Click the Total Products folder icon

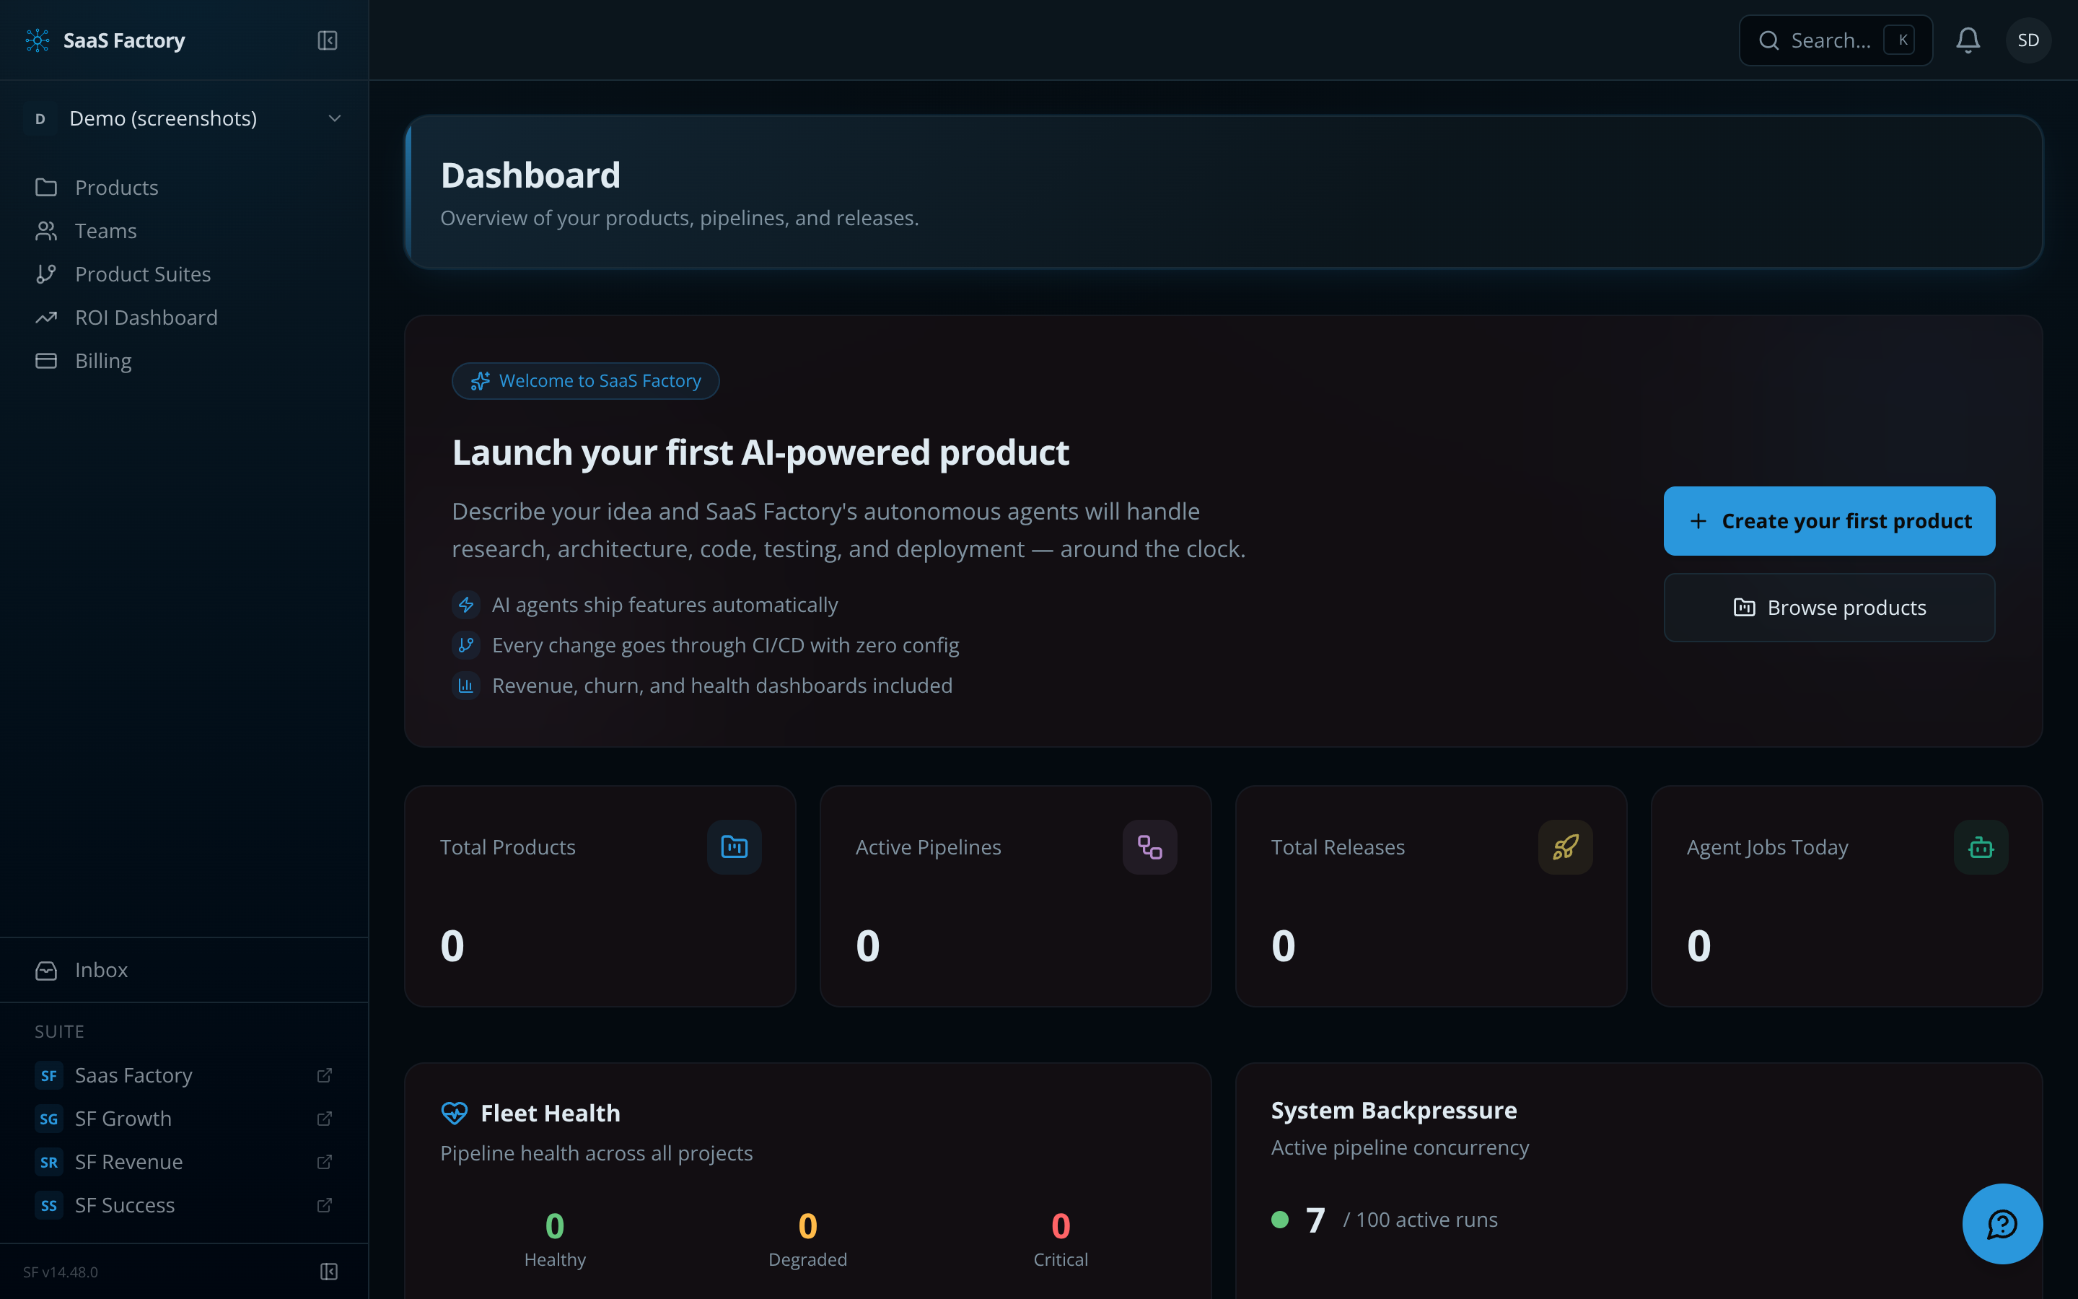pos(735,847)
